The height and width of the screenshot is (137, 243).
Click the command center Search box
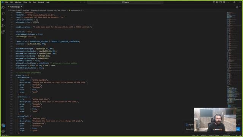(125, 2)
